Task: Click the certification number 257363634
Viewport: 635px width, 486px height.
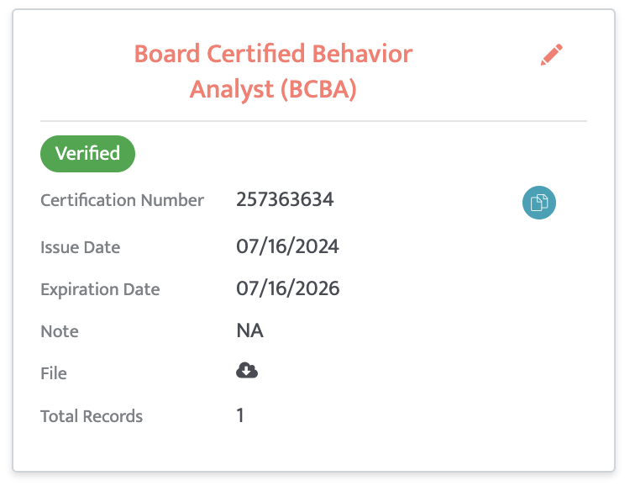Action: pos(285,199)
